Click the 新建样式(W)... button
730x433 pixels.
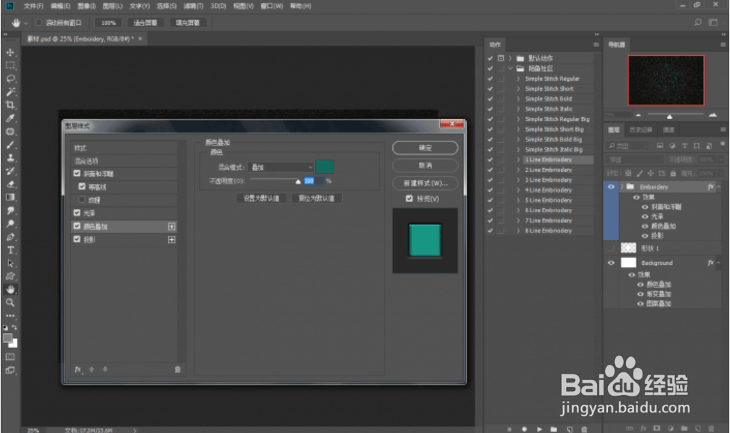click(425, 183)
